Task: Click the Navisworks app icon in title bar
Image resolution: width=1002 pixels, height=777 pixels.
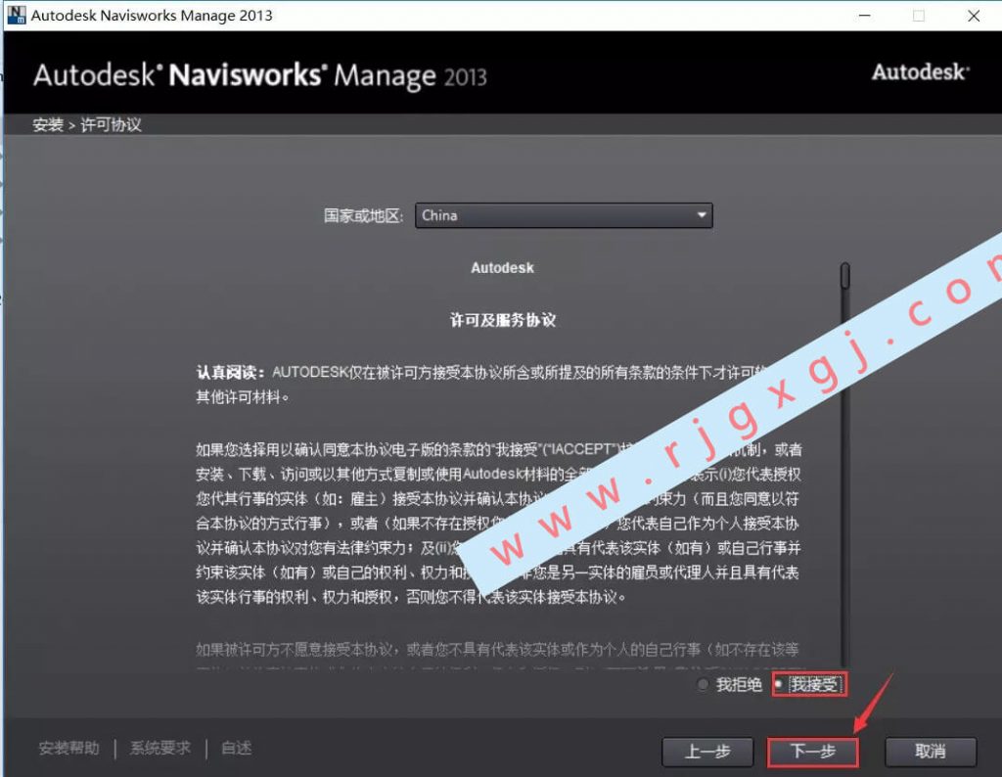Action: coord(16,15)
